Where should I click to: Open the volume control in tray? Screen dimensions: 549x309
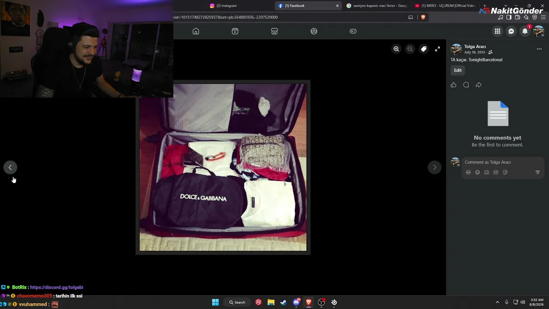click(x=522, y=302)
